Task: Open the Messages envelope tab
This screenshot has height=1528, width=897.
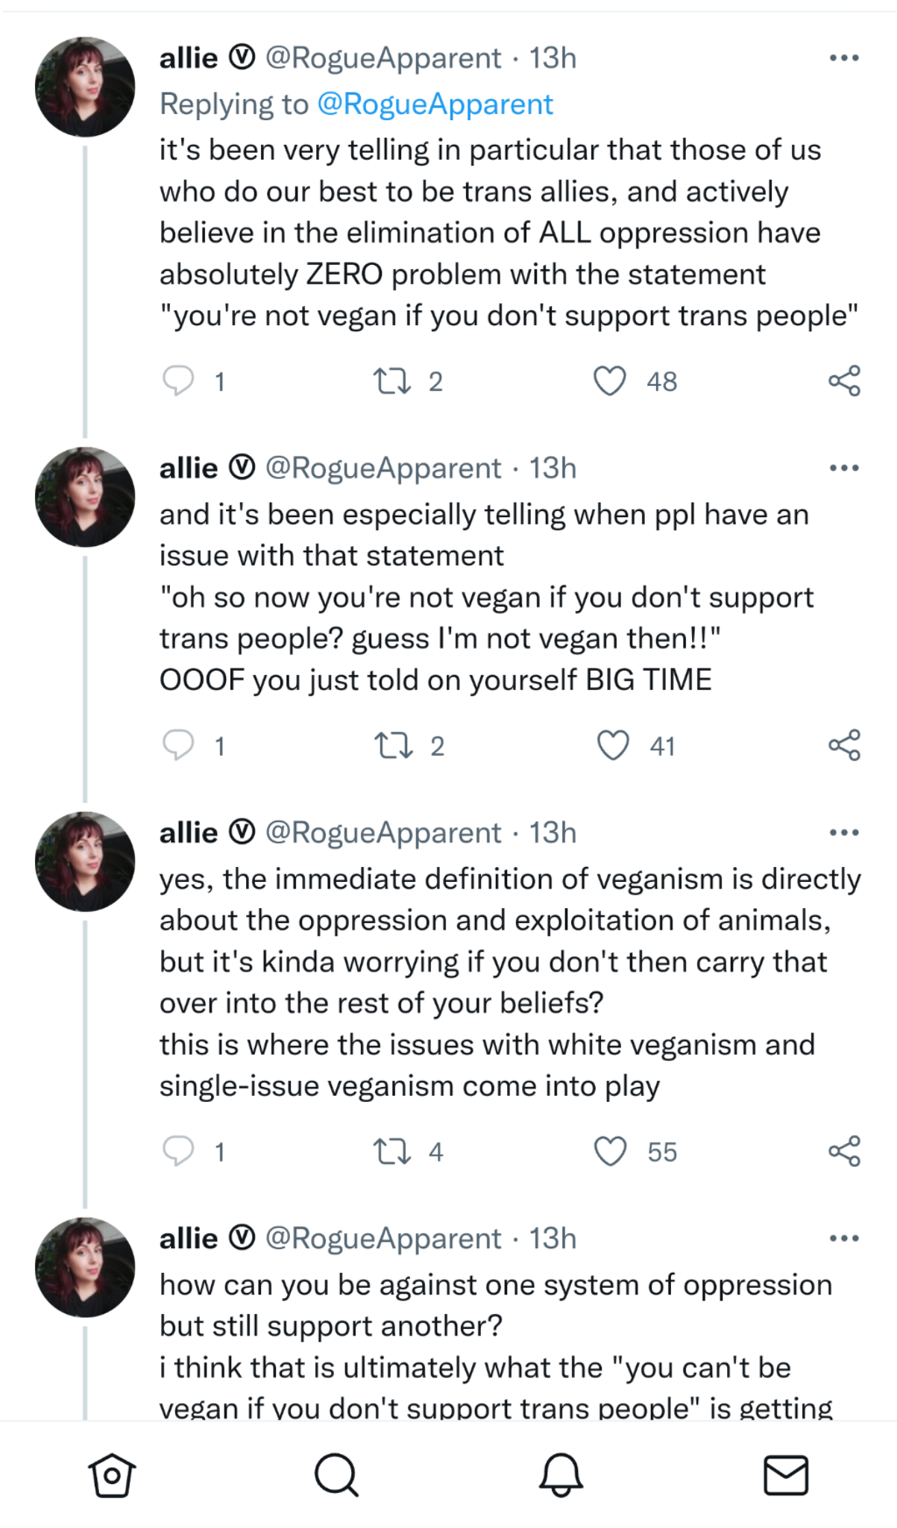Action: pyautogui.click(x=786, y=1475)
